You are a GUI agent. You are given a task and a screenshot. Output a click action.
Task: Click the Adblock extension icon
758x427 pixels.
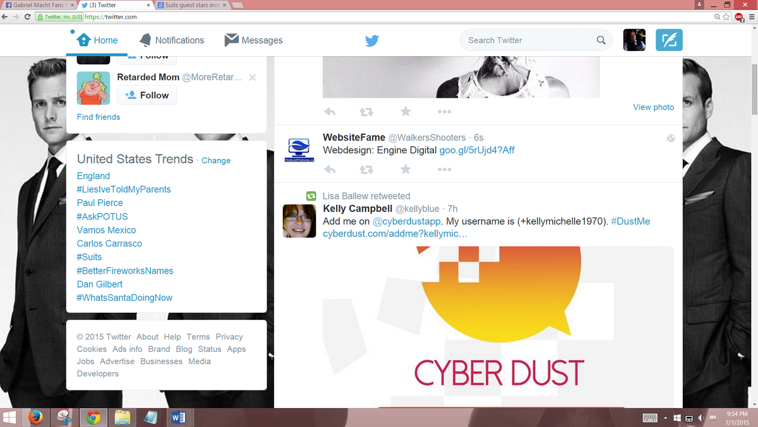click(739, 17)
